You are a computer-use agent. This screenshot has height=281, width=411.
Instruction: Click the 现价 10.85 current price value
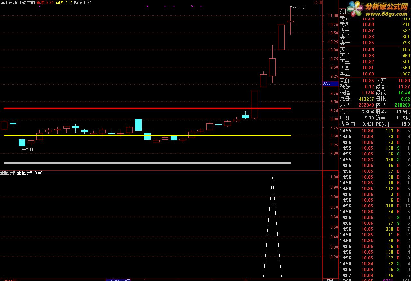368,81
